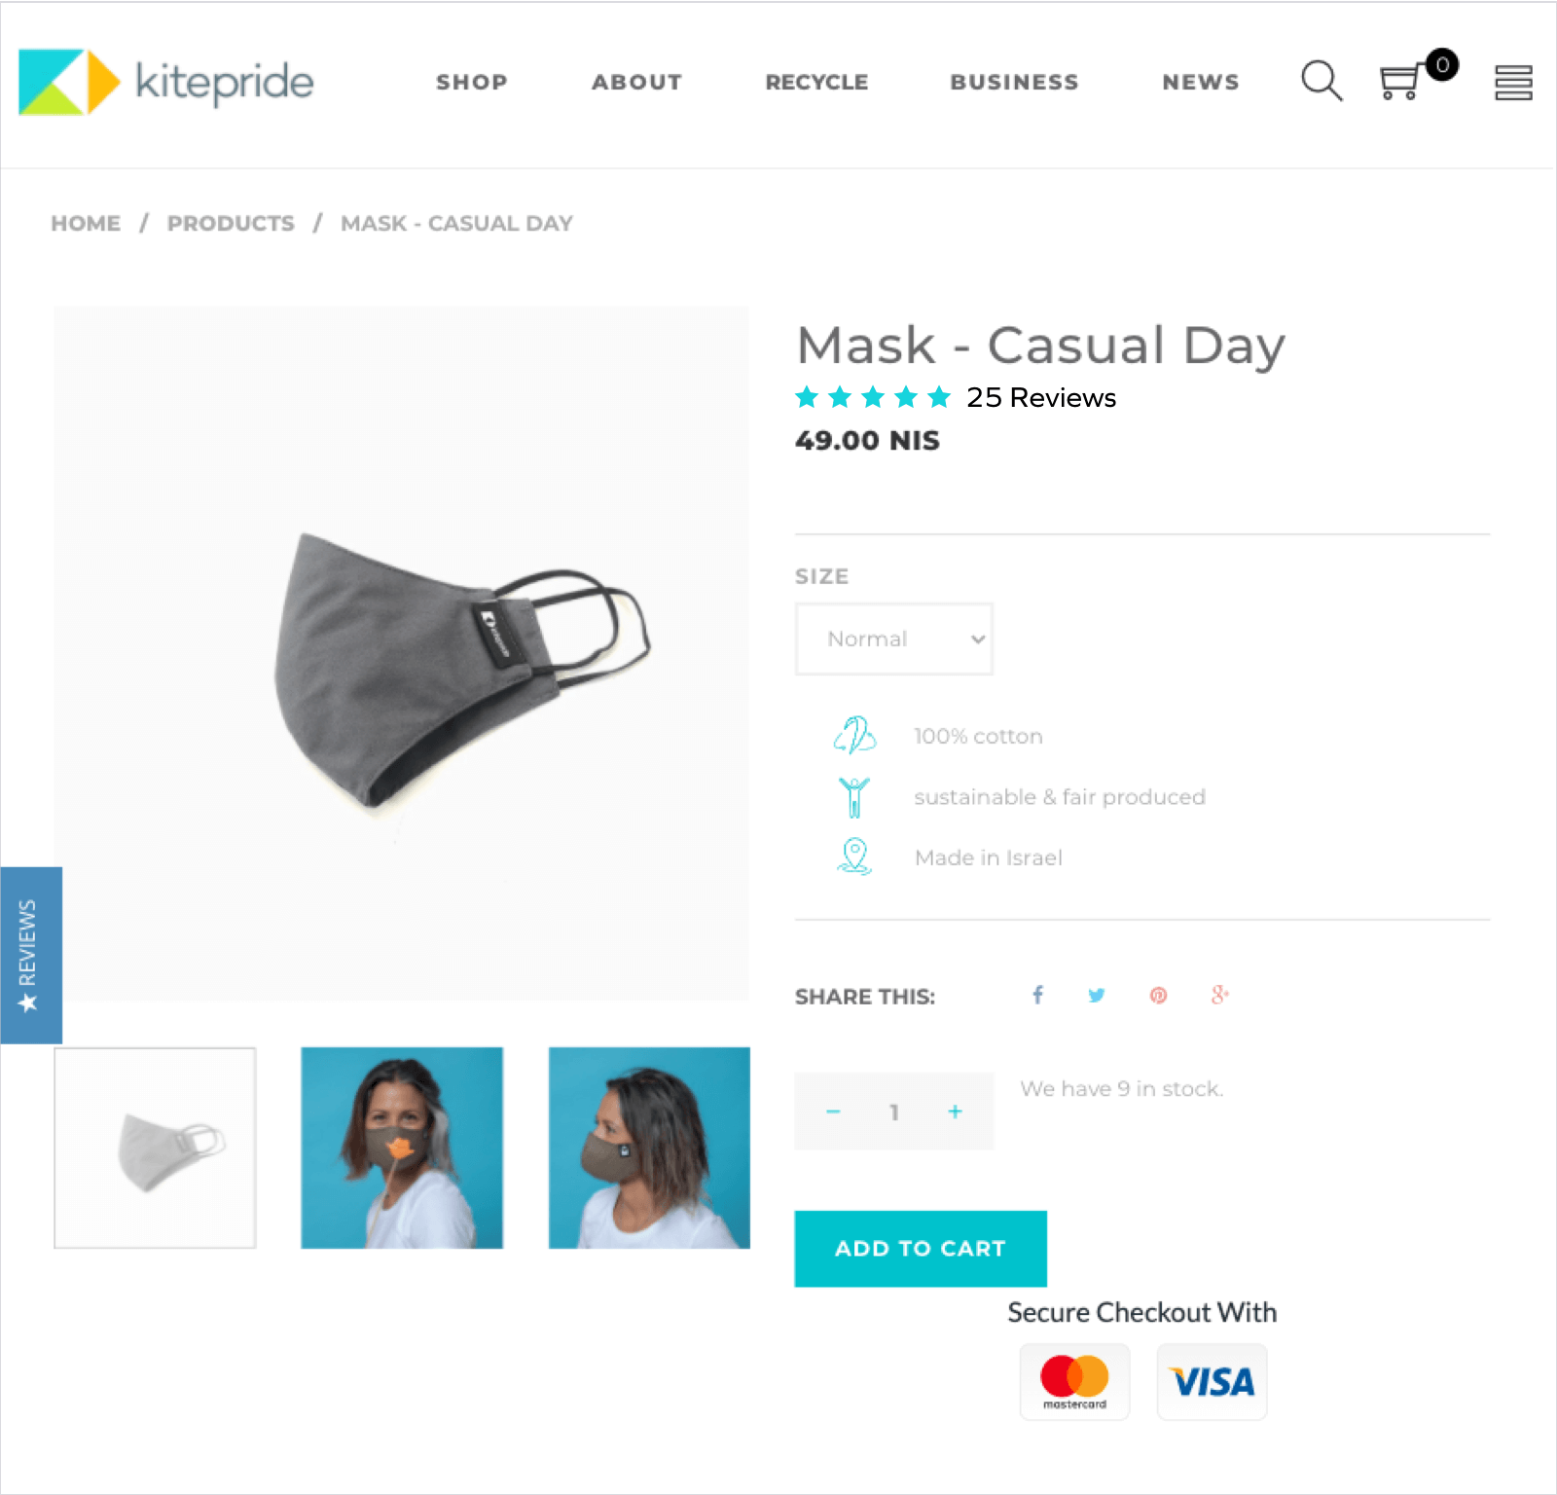Share on Pinterest icon
The width and height of the screenshot is (1557, 1495).
pyautogui.click(x=1158, y=996)
